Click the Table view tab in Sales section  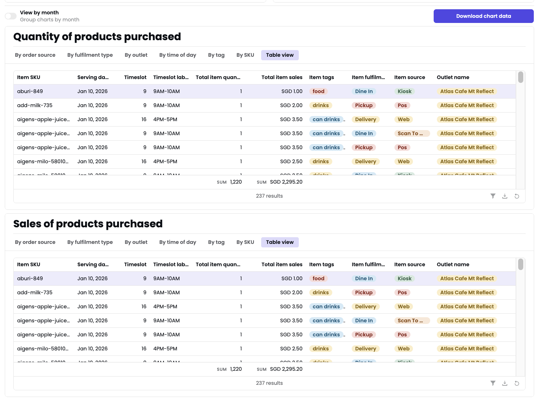click(x=280, y=242)
